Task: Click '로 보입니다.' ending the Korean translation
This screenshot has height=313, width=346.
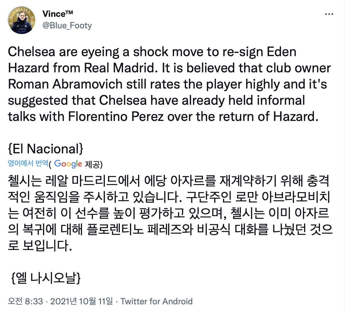Action: point(40,245)
